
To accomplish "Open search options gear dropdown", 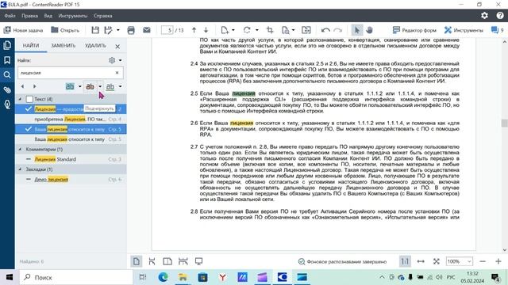I will (115, 60).
